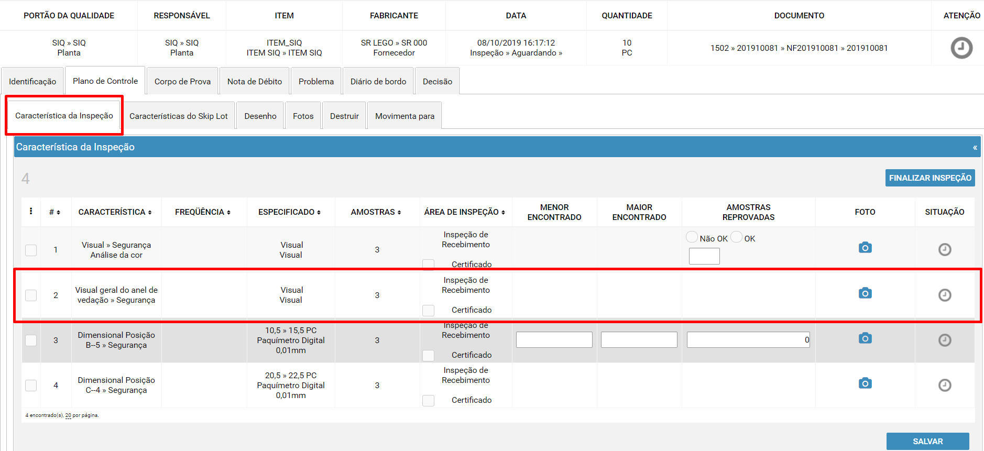Image resolution: width=984 pixels, height=451 pixels.
Task: Open the three-dot column options menu
Action: tap(31, 211)
